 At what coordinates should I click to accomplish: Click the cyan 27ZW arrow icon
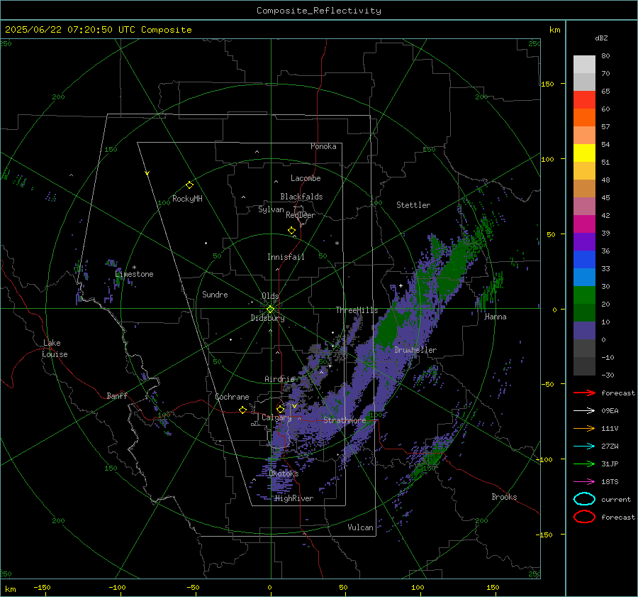click(584, 447)
